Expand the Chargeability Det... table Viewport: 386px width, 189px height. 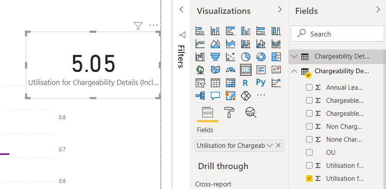294,57
